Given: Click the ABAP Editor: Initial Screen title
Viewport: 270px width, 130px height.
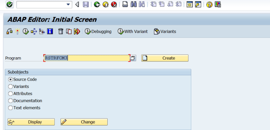Looking at the screenshot, I should tap(52, 20).
